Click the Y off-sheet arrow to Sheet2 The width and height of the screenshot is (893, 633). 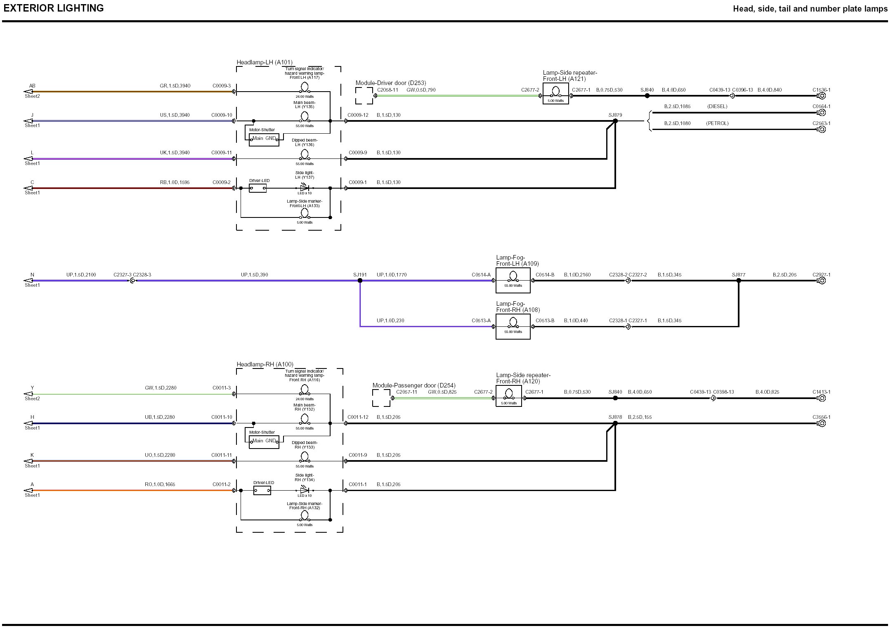point(28,394)
